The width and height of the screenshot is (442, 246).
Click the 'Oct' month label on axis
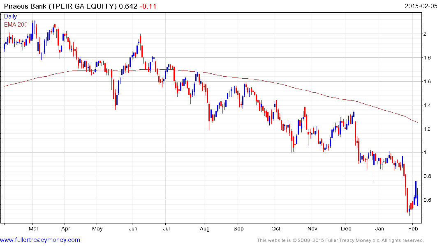click(276, 228)
